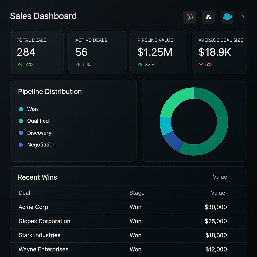Open the Acme Corp deal row
Screen dimensions: 257x257
pos(33,207)
